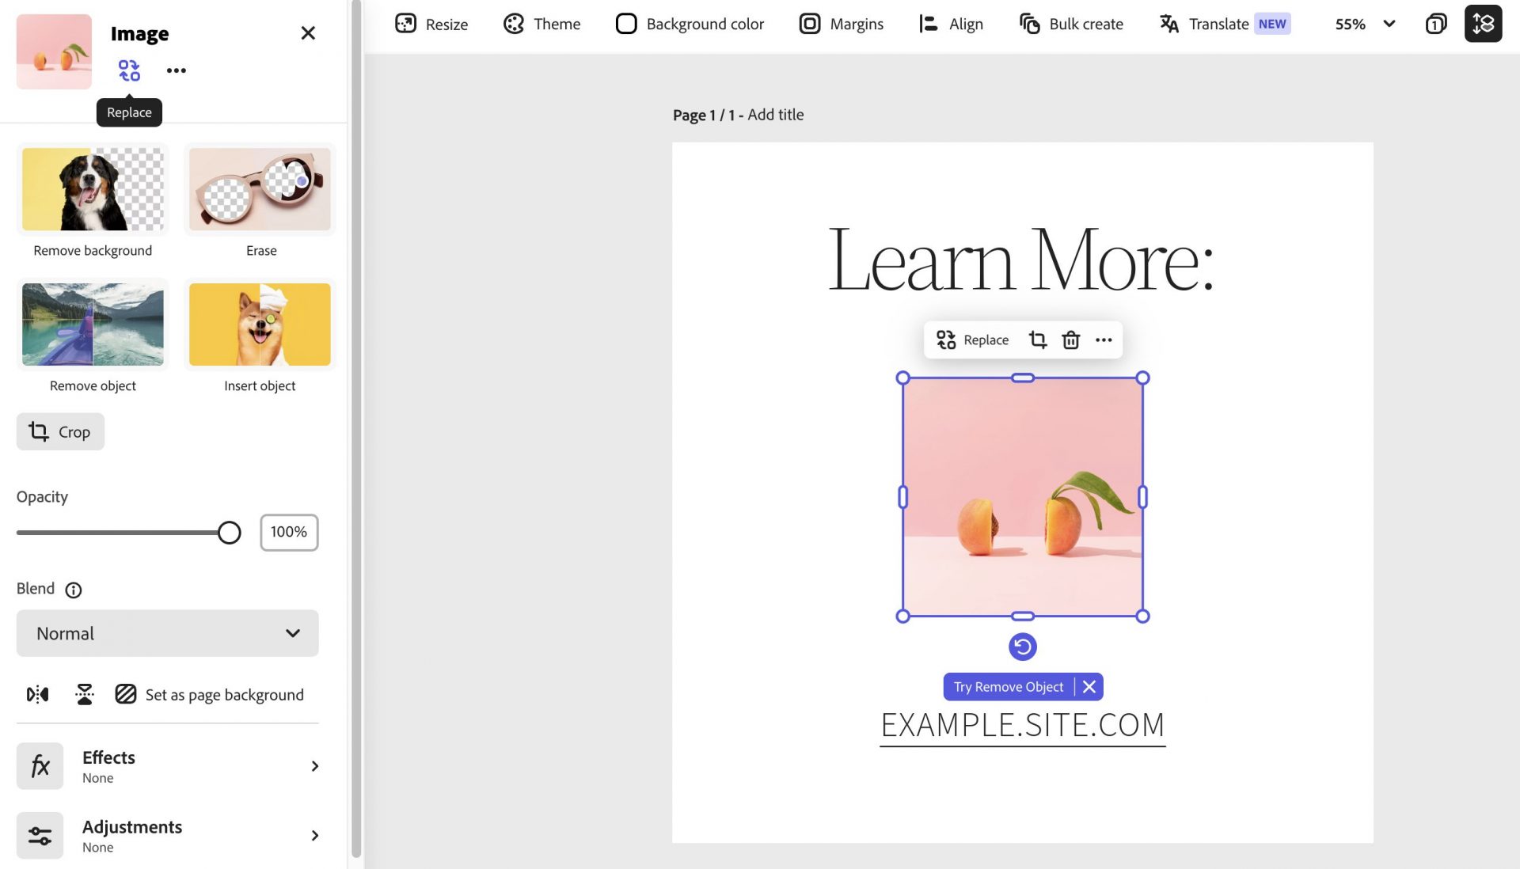
Task: Flip the image horizontally
Action: coord(37,694)
